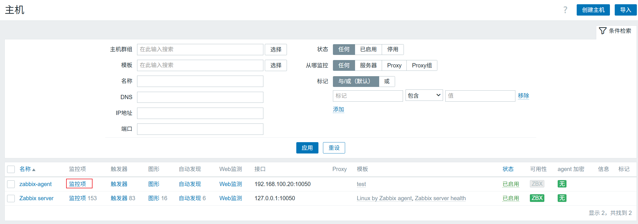Click the 创建主机 button
The height and width of the screenshot is (224, 638).
click(x=593, y=10)
